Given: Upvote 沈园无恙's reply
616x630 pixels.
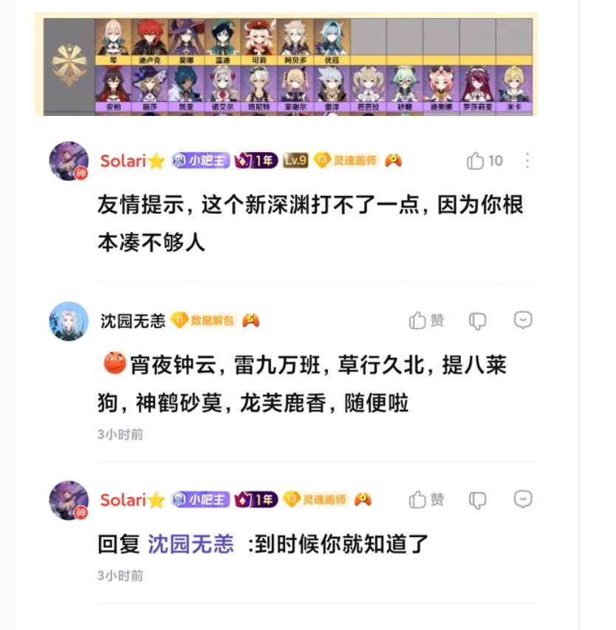Looking at the screenshot, I should [426, 321].
